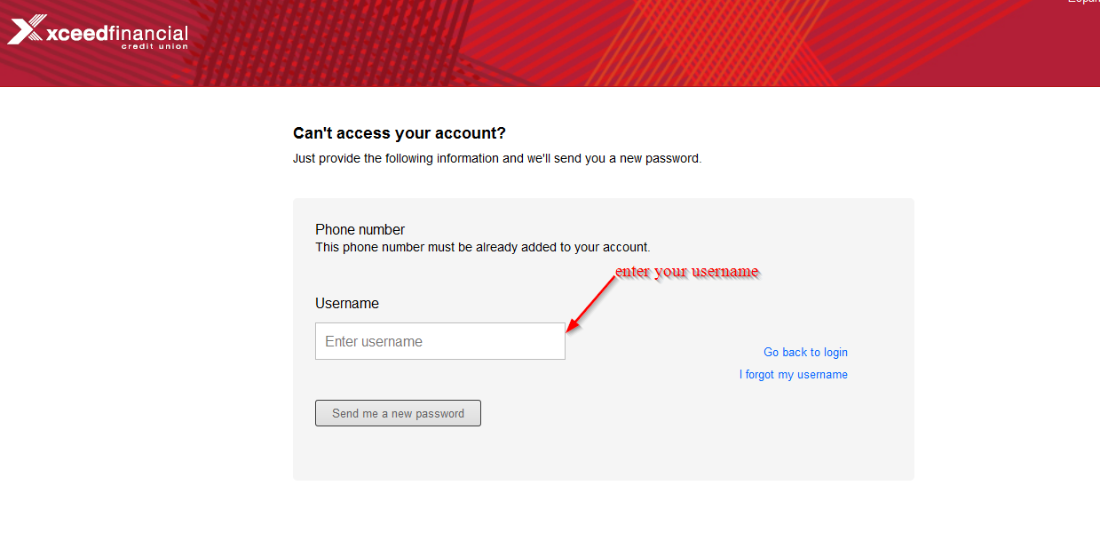This screenshot has width=1100, height=549.
Task: Click the Phone number section label
Action: pos(360,229)
